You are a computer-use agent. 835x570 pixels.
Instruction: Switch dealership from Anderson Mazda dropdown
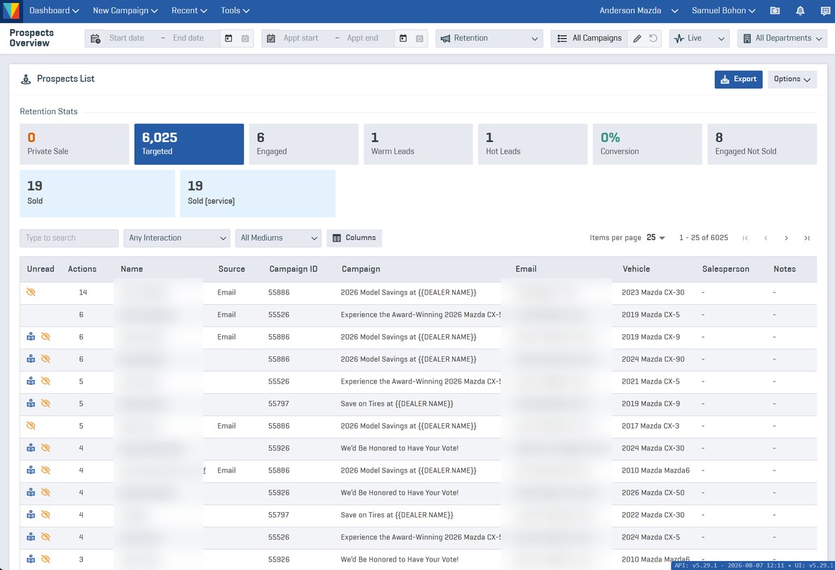point(639,10)
